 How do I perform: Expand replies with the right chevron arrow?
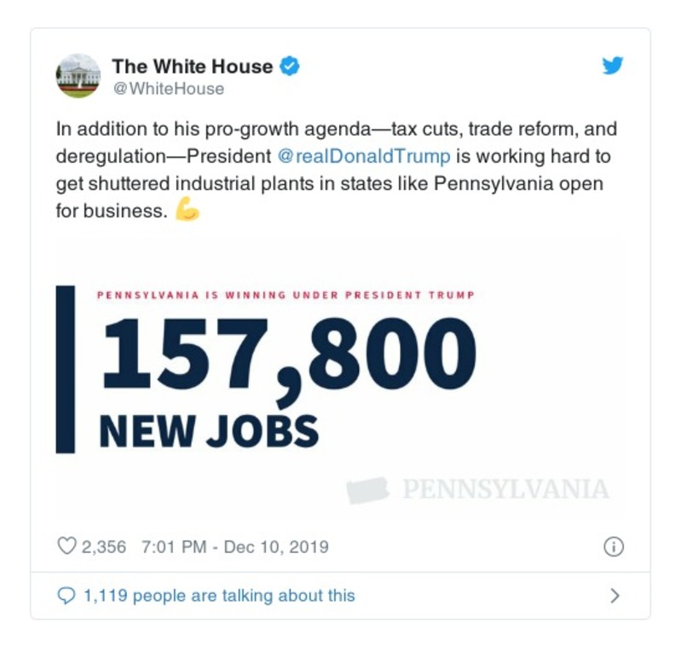click(x=615, y=596)
